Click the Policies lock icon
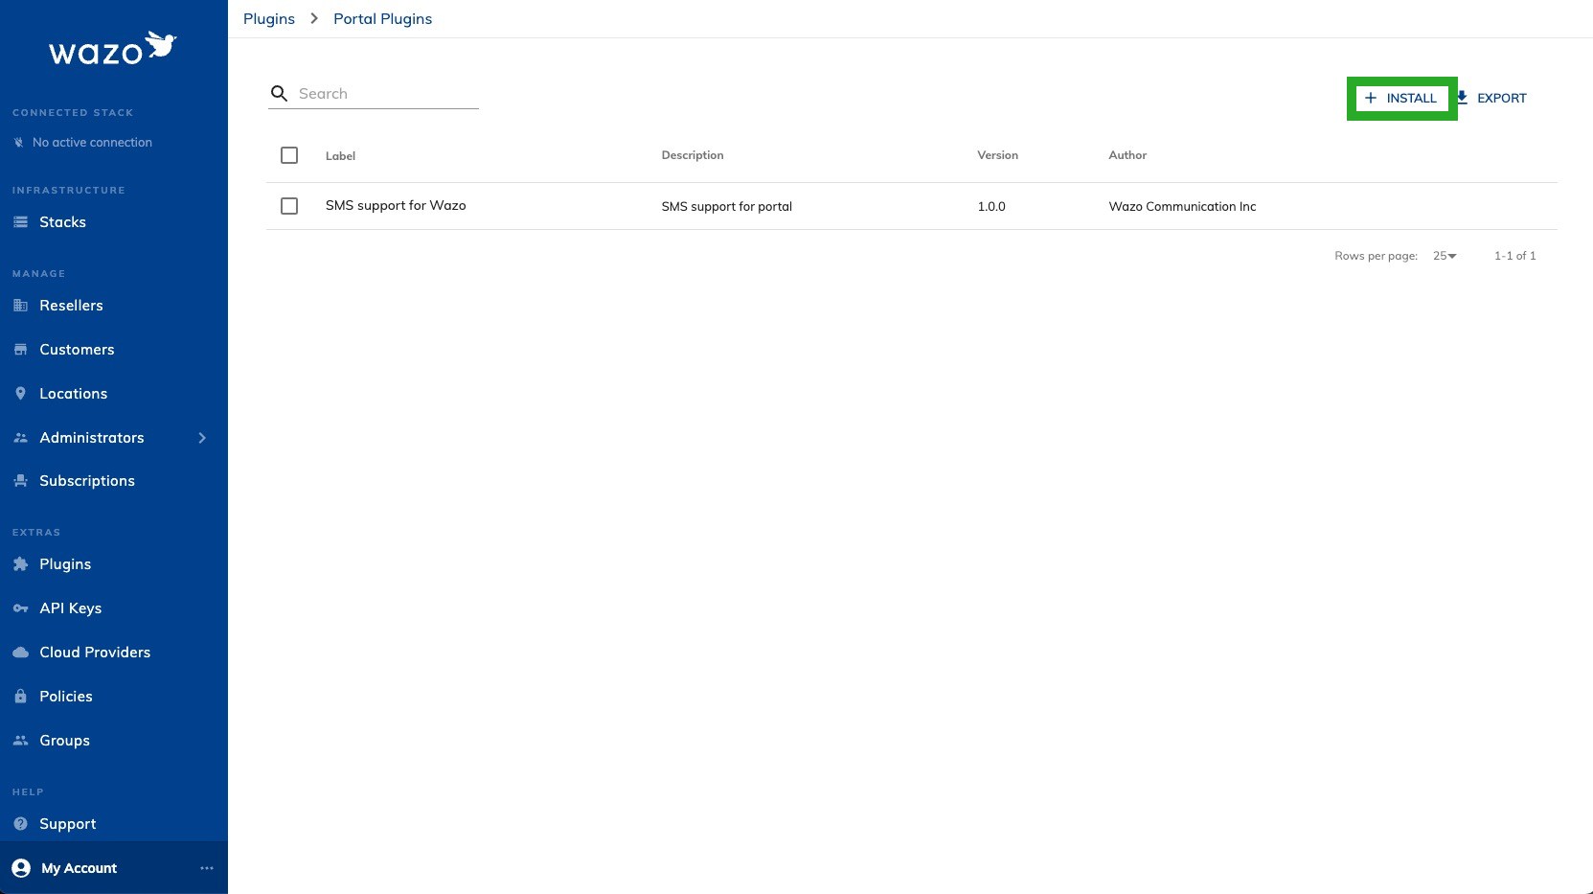 pyautogui.click(x=20, y=697)
